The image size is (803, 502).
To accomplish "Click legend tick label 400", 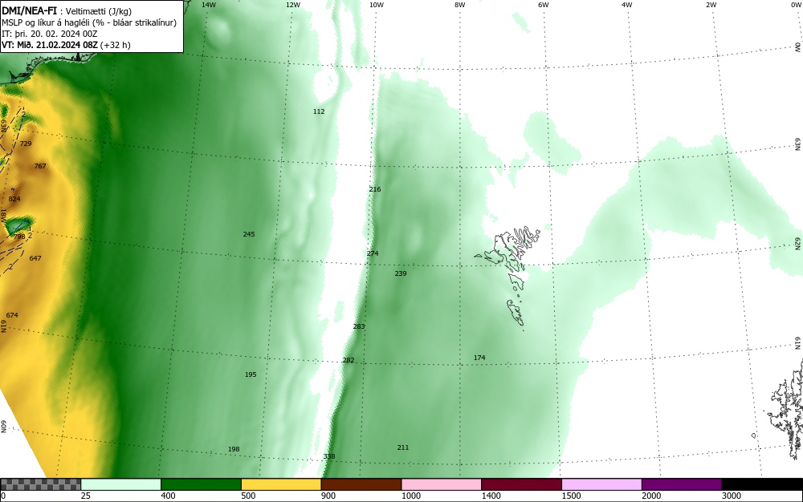I will [x=168, y=496].
